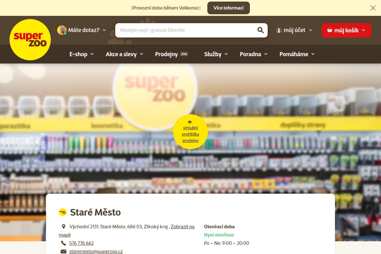Click the Super Zoo logo
Viewport: 381px width, 254px height.
pos(30,40)
